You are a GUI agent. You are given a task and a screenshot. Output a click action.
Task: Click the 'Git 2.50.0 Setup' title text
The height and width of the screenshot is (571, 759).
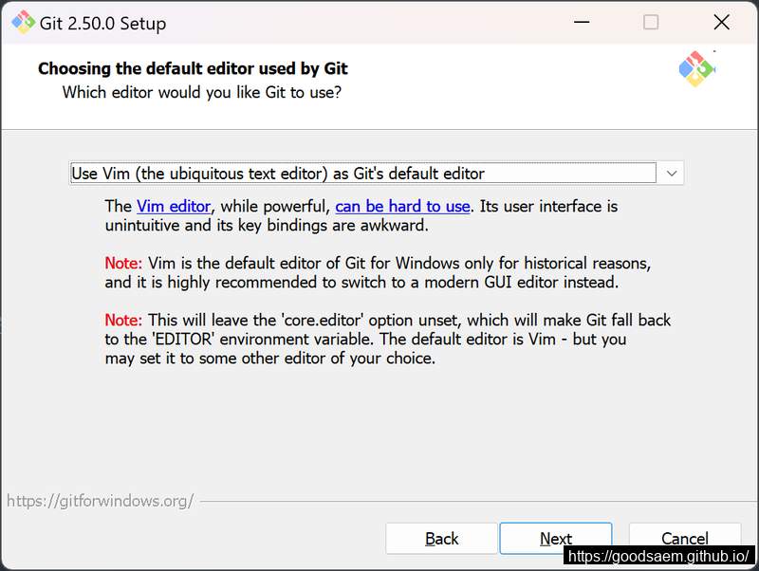[x=102, y=23]
